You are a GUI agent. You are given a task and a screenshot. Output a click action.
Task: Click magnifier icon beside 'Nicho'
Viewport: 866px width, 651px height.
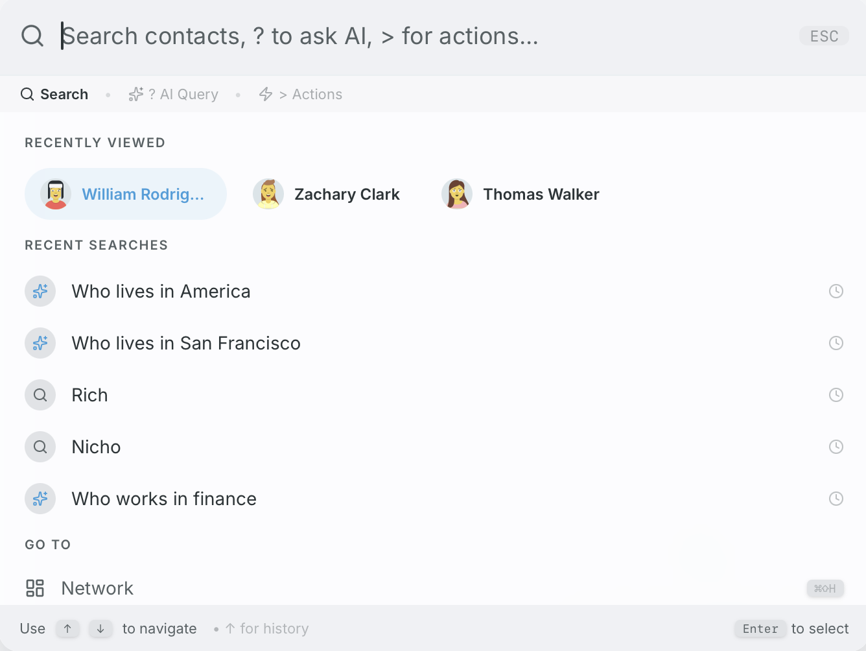(x=40, y=447)
